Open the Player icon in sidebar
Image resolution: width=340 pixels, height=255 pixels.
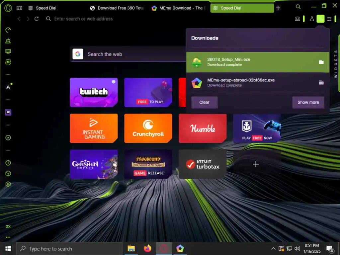click(x=8, y=137)
